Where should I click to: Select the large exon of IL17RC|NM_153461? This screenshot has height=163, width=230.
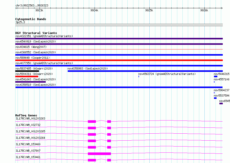pyautogui.click(x=92, y=160)
